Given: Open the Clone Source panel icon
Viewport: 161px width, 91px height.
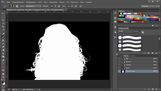Looking at the screenshot, I should [115, 32].
